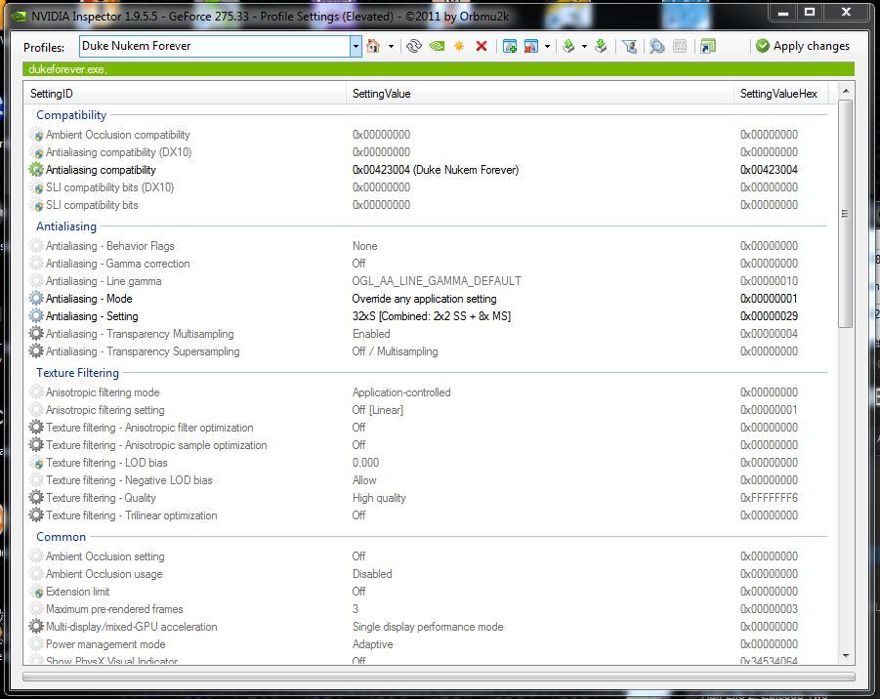This screenshot has height=699, width=880.
Task: Click icon beside Ambient Occlusion compatibility
Action: pyautogui.click(x=36, y=135)
